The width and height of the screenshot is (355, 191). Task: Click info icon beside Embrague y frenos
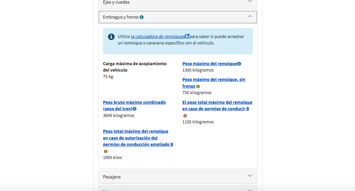click(141, 17)
